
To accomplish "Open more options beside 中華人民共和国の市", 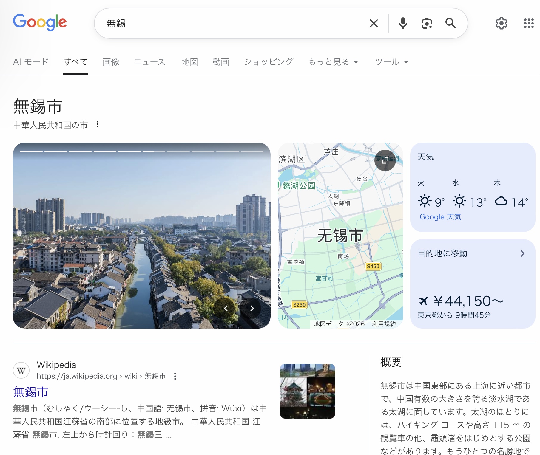I will tap(98, 124).
